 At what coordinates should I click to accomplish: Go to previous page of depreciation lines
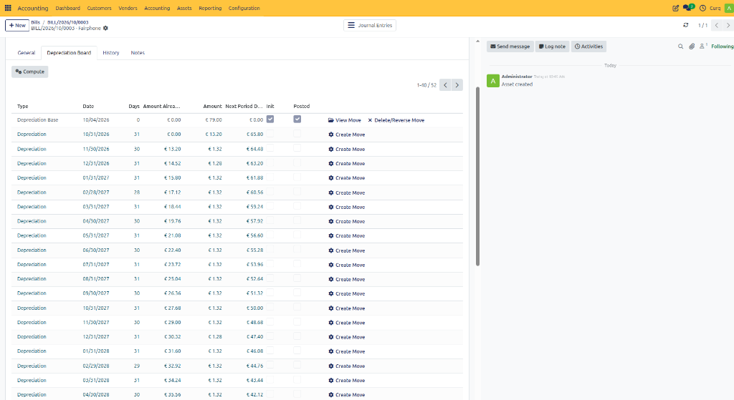point(445,85)
